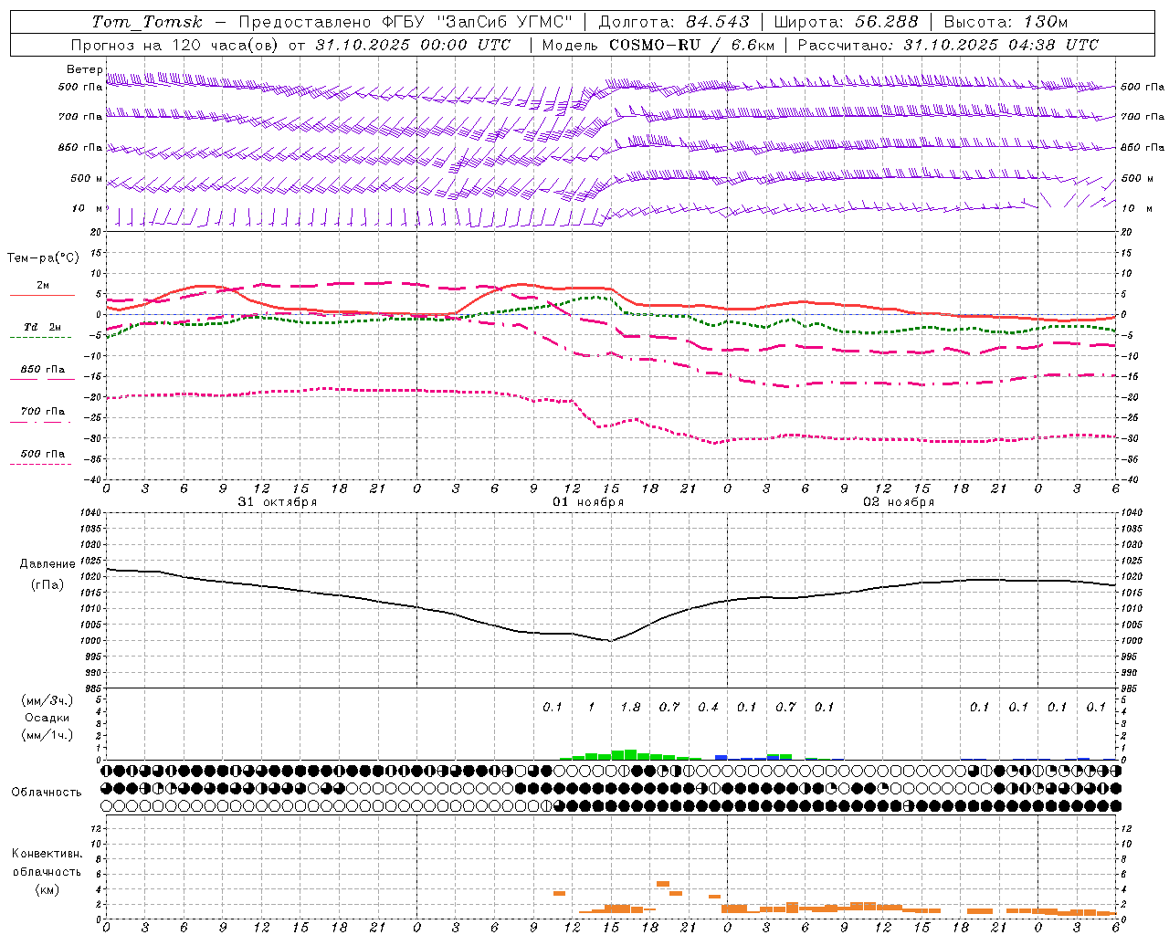This screenshot has height=935, width=1169.
Task: Click the '(мм/3ч.)' precipitation unit label
Action: tap(47, 701)
